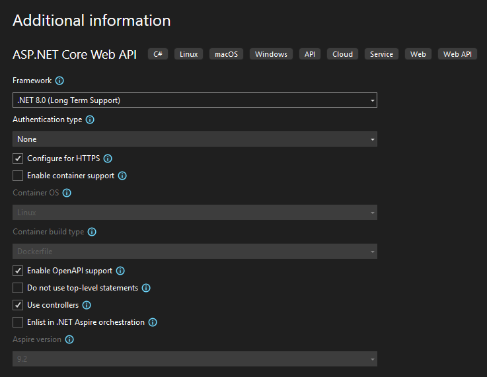Viewport: 487px width, 377px height.
Task: Click info icon beside Enable OpenAPI support
Action: (120, 271)
